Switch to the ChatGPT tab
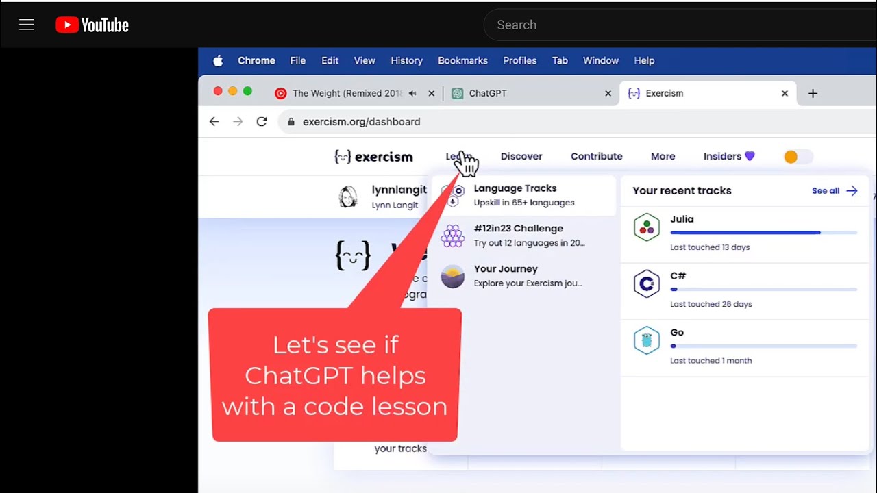 point(531,93)
